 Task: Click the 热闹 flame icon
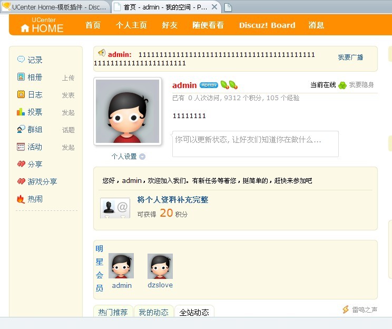click(21, 199)
